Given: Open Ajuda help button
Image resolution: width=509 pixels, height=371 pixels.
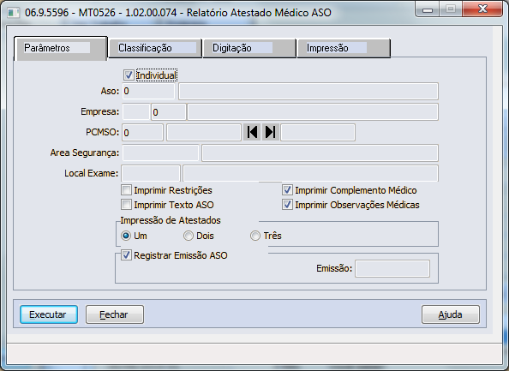Looking at the screenshot, I should pyautogui.click(x=451, y=314).
